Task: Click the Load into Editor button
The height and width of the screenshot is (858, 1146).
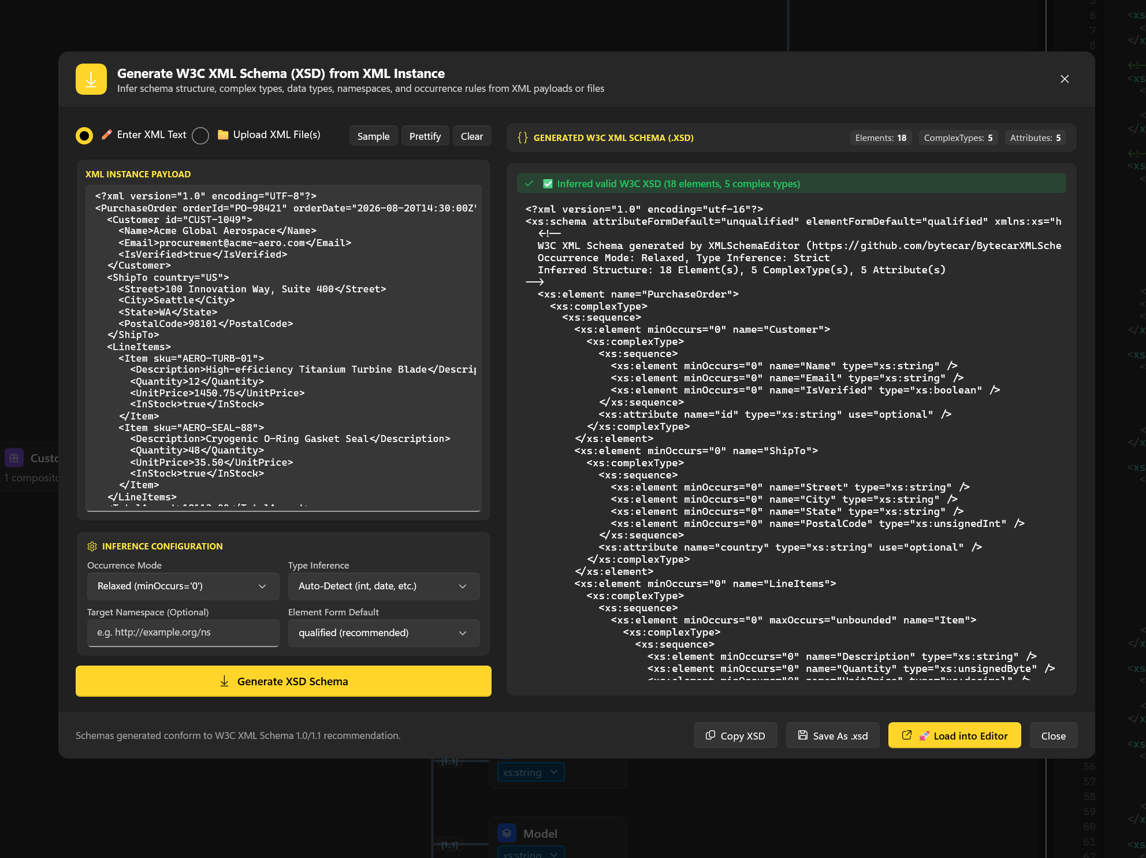Action: 954,736
